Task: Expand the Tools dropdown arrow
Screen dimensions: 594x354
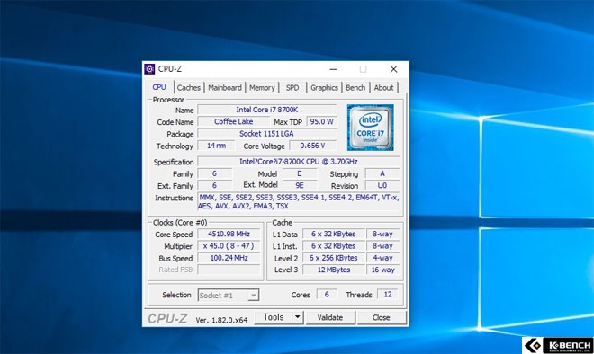Action: pyautogui.click(x=298, y=317)
